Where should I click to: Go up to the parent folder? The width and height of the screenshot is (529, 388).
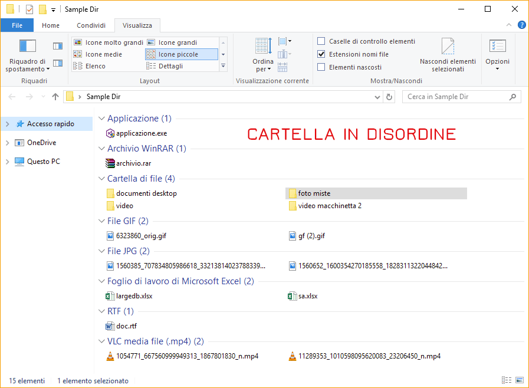(55, 96)
